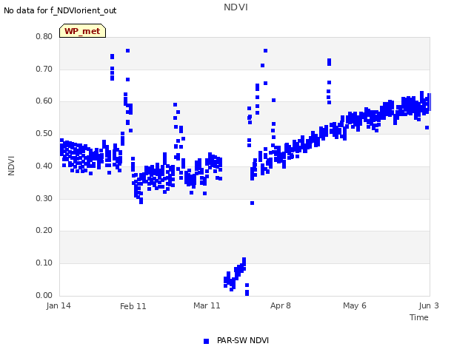Click the 0.20 y-axis tick label

44,230
